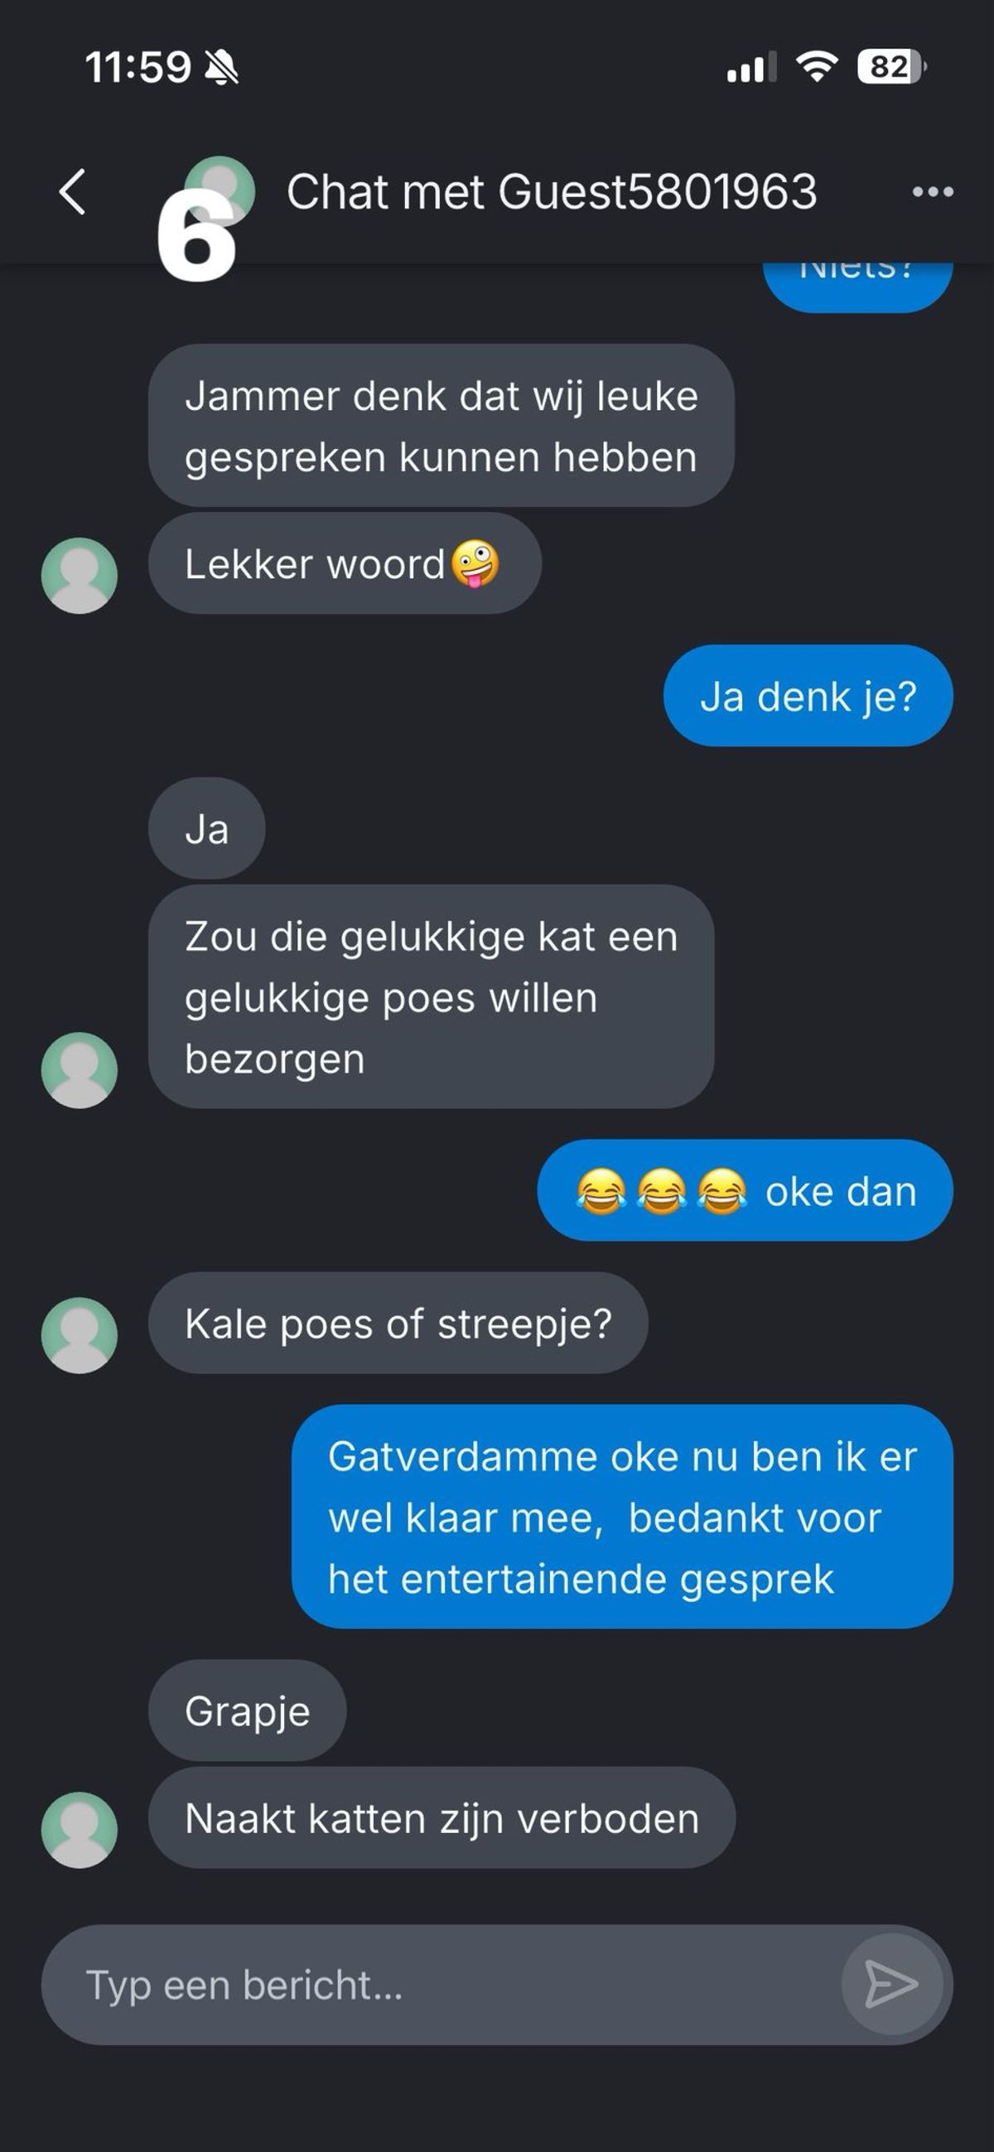The image size is (994, 2152).
Task: Select the 'Gatverdamme oke nu ben ik' message
Action: [622, 1517]
